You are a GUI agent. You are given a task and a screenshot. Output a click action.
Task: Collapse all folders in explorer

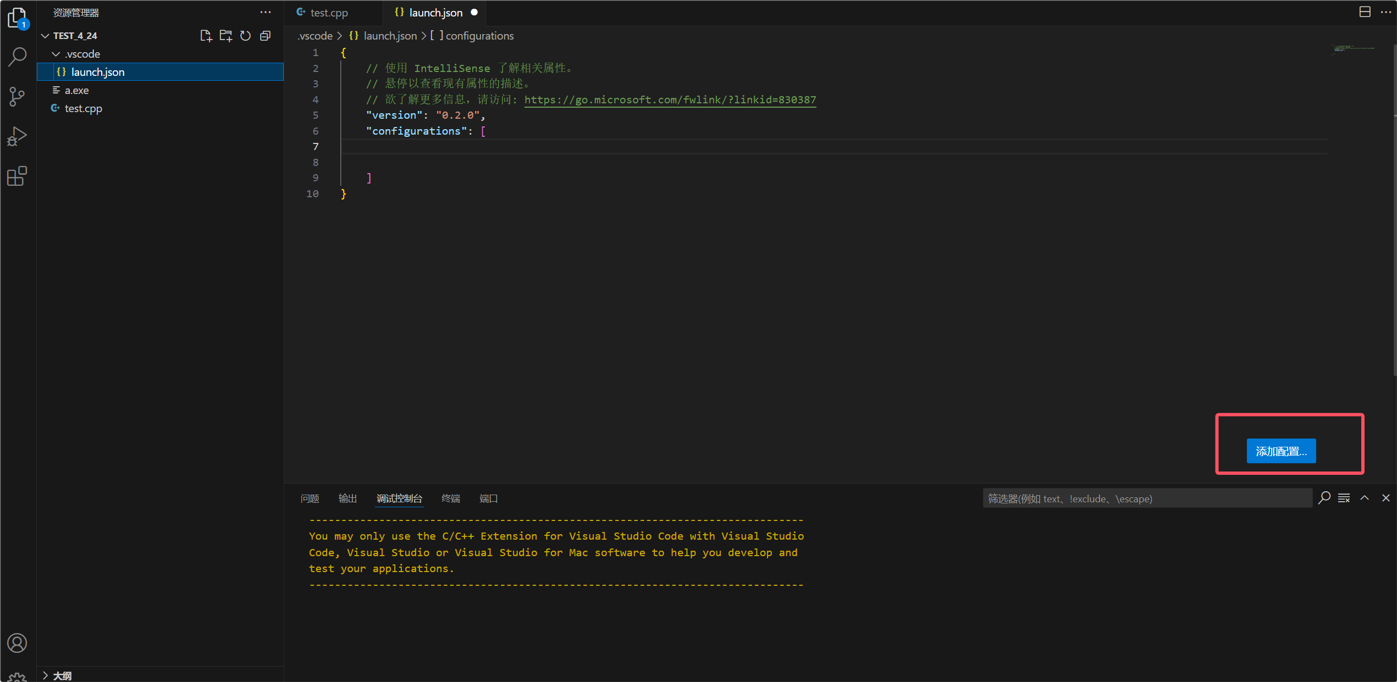(x=265, y=36)
